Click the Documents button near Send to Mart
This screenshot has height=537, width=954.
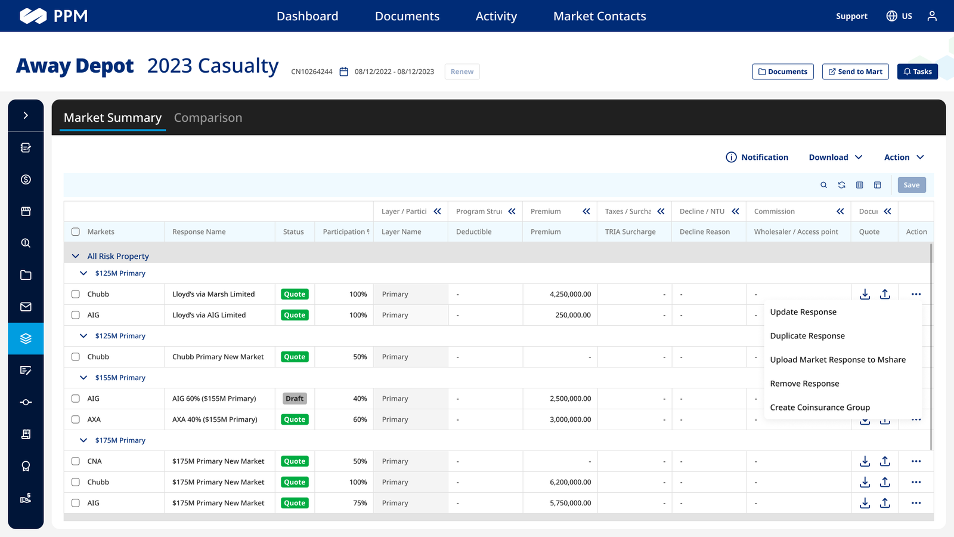pyautogui.click(x=783, y=72)
